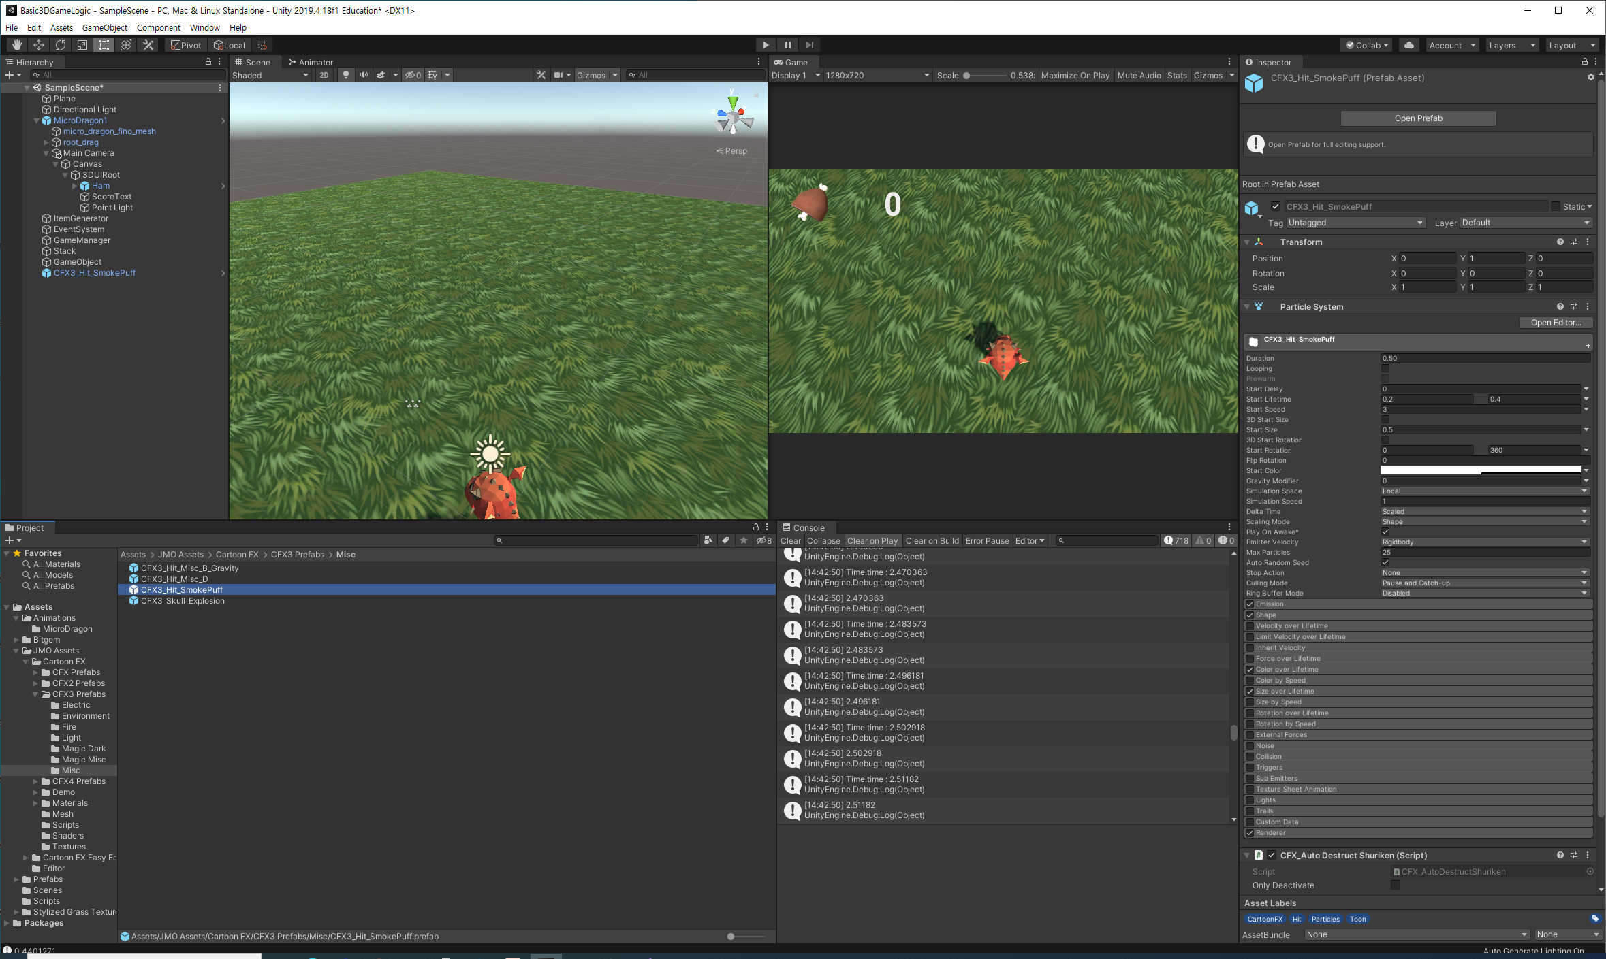Select the Move tool
Screen dimensions: 1606x959
tap(39, 45)
